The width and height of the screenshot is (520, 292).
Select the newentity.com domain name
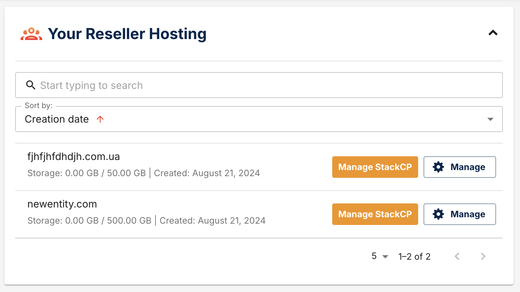point(62,204)
